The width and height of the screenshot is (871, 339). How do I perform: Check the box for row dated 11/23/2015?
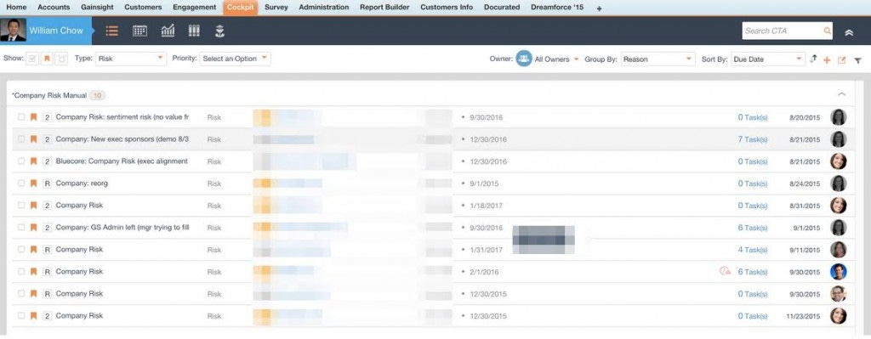click(21, 316)
